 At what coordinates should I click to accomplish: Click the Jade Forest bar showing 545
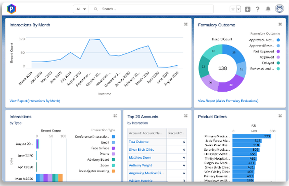coord(247,141)
